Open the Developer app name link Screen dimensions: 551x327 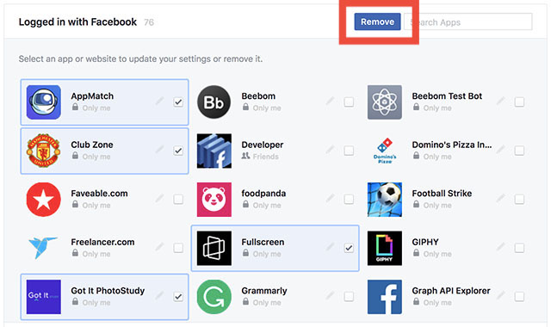click(262, 145)
